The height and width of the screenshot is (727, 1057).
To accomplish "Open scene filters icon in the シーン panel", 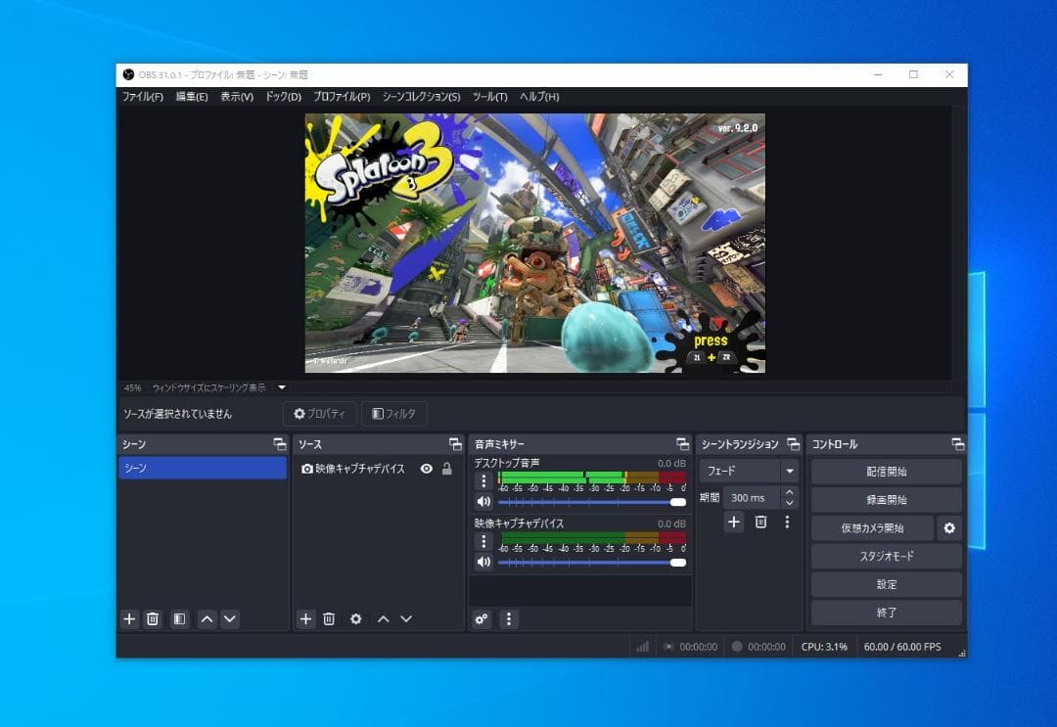I will [x=179, y=618].
